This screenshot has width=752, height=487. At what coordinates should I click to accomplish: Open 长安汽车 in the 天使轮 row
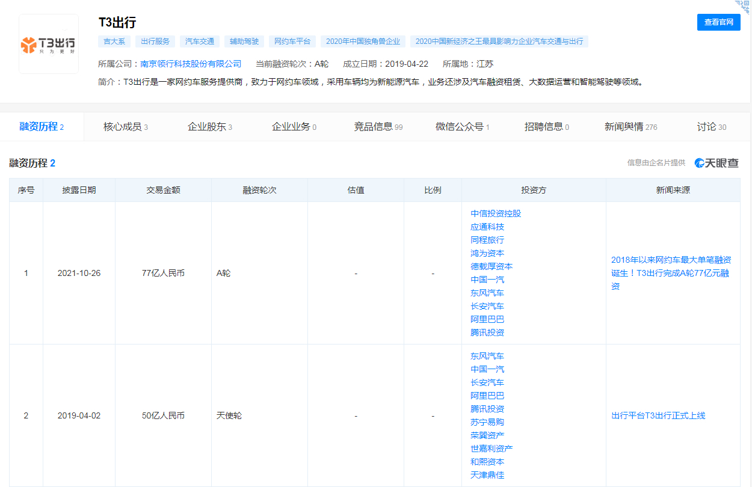(x=487, y=382)
